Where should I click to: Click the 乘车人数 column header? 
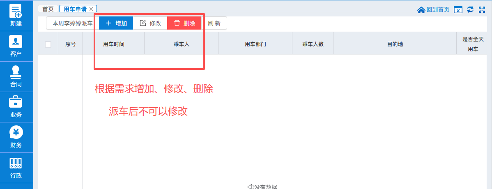point(313,44)
